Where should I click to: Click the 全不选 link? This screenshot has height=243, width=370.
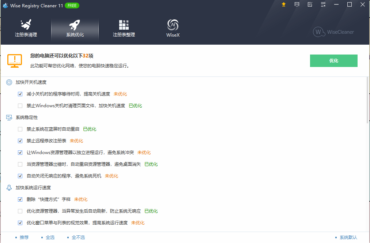(78, 238)
